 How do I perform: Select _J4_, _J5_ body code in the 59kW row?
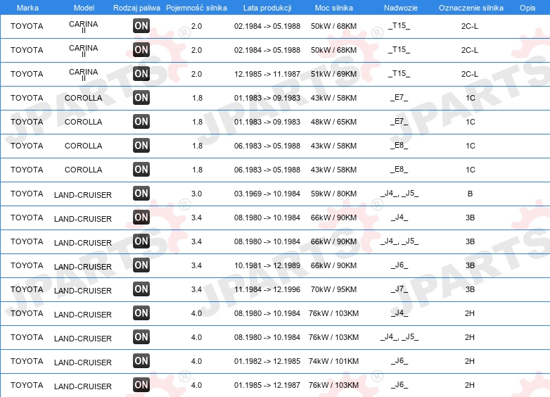coord(399,194)
